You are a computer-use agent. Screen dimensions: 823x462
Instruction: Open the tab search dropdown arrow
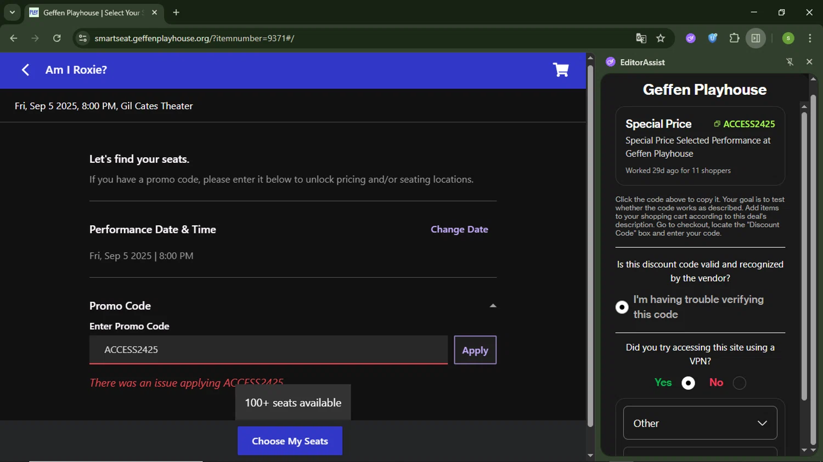(12, 12)
